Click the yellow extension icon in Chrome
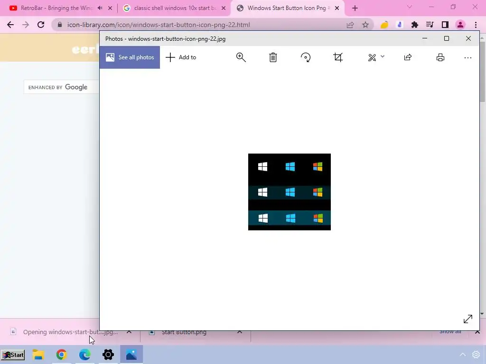This screenshot has height=364, width=486. (384, 25)
